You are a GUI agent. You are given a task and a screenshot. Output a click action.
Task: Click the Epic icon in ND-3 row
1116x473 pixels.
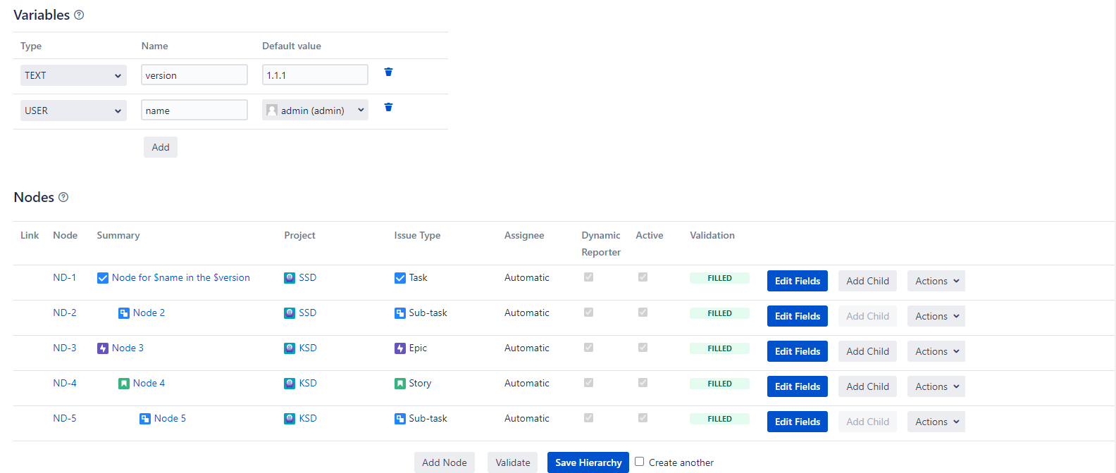tap(399, 348)
